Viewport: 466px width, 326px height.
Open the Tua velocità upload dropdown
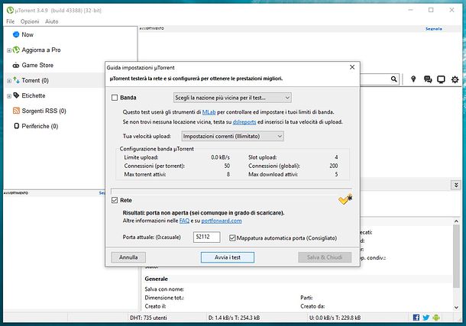227,136
